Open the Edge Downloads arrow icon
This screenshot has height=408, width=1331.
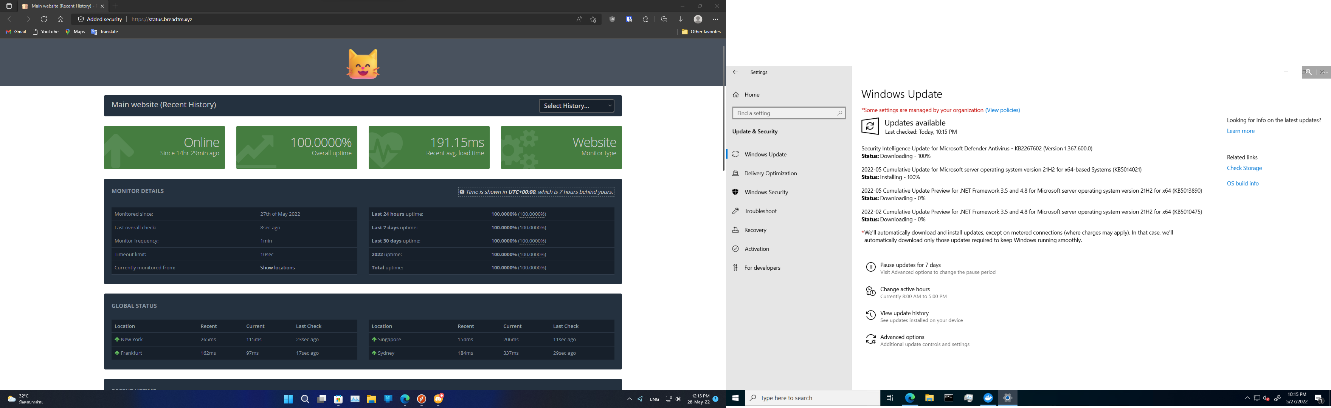681,19
